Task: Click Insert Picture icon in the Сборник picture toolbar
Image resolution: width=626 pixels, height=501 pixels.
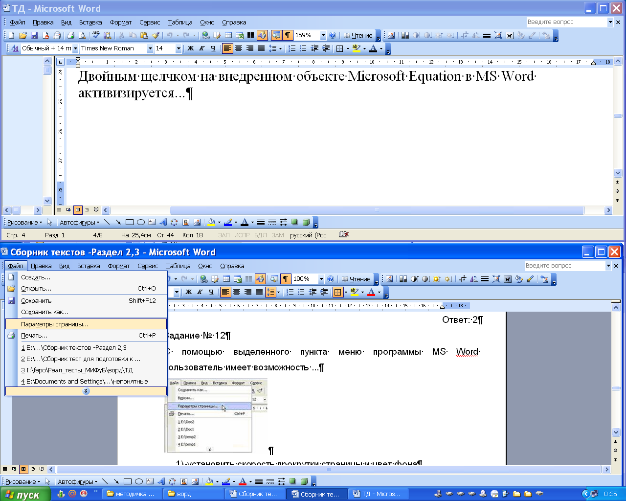Action: click(389, 279)
